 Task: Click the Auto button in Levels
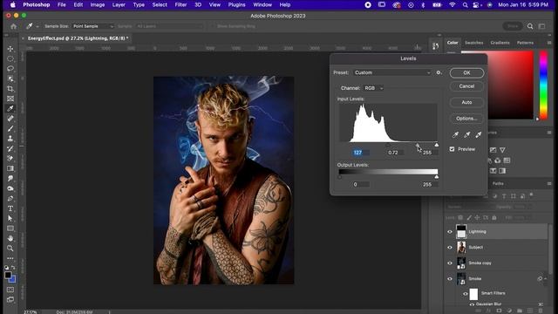tap(466, 103)
